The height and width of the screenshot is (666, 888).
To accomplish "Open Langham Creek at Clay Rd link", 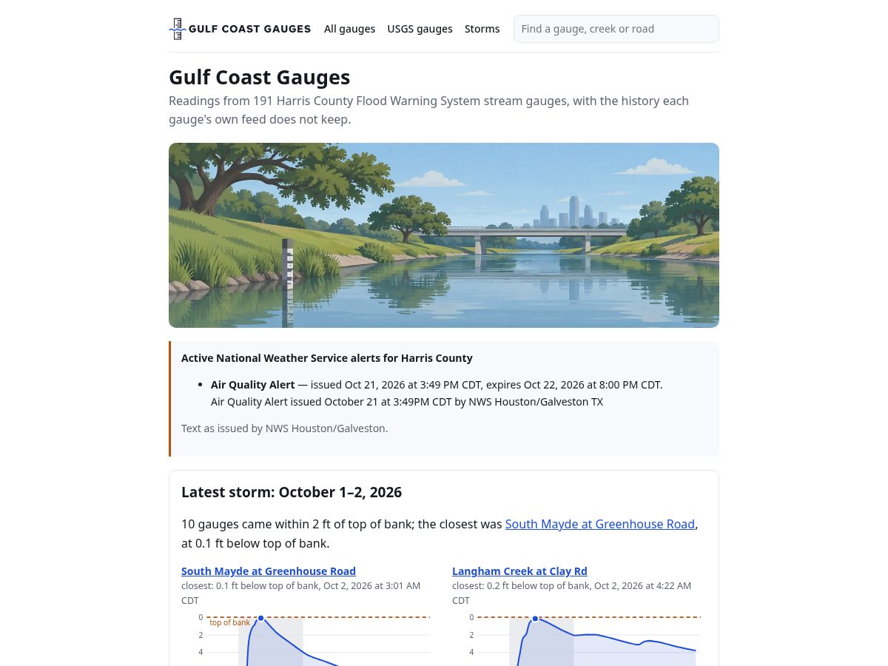I will tap(519, 571).
